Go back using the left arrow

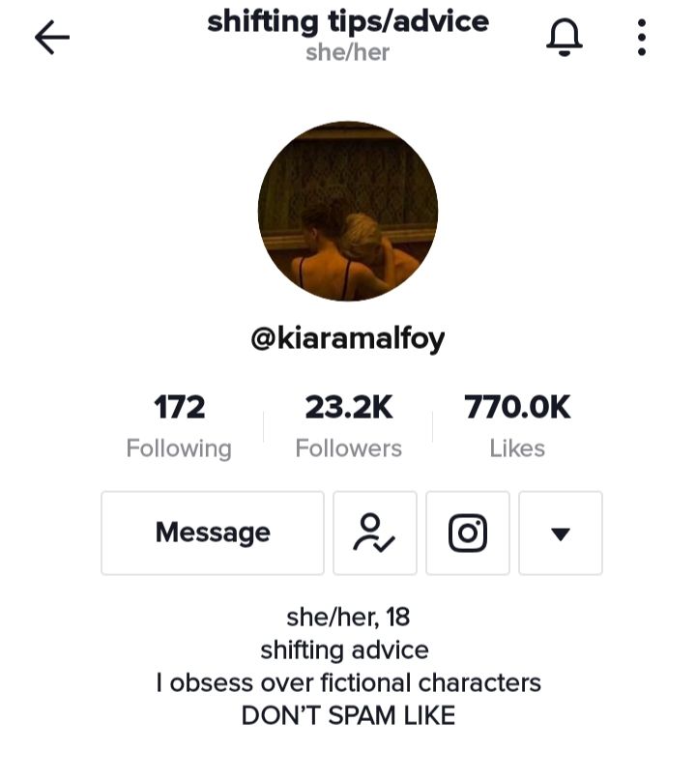pos(52,38)
